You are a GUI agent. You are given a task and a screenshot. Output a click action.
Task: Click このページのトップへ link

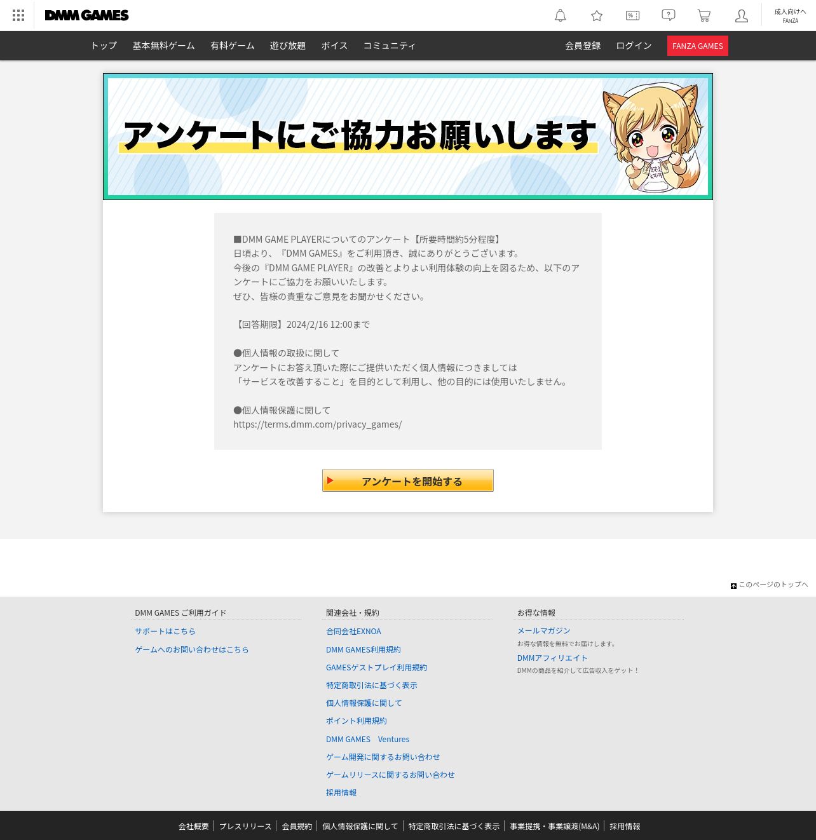(x=773, y=585)
